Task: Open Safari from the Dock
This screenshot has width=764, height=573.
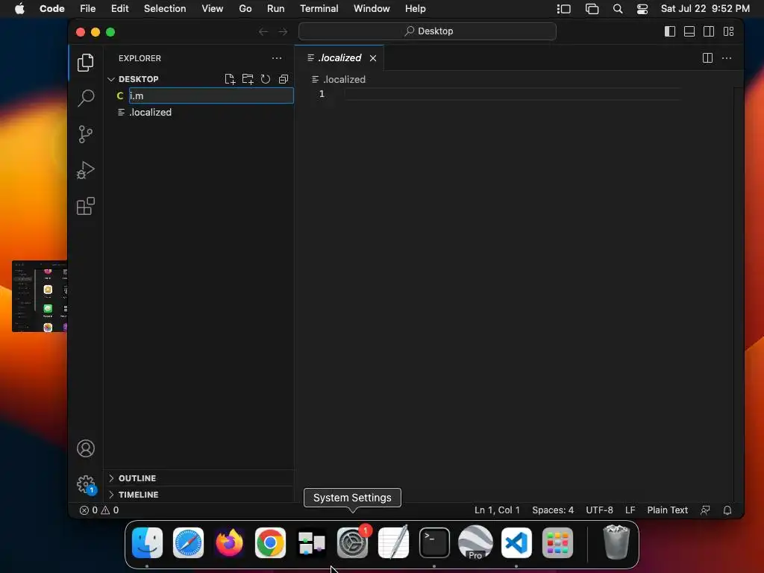Action: coord(188,543)
